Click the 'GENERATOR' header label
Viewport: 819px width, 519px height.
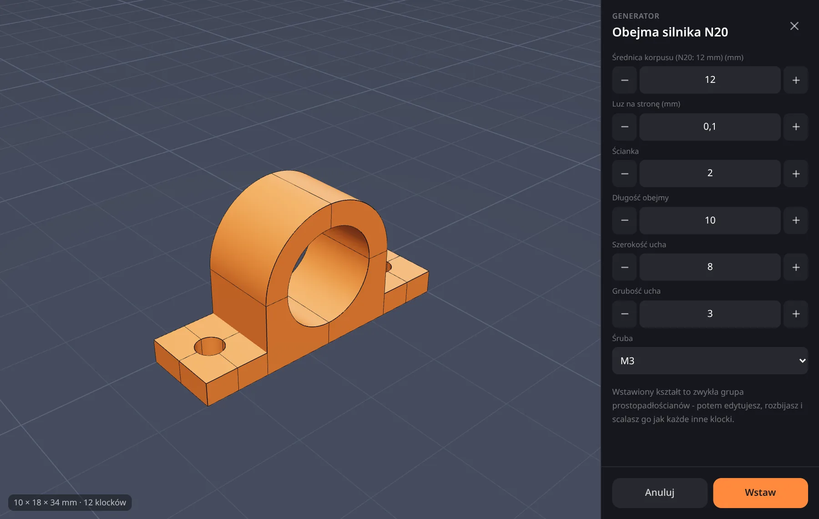[x=636, y=16]
